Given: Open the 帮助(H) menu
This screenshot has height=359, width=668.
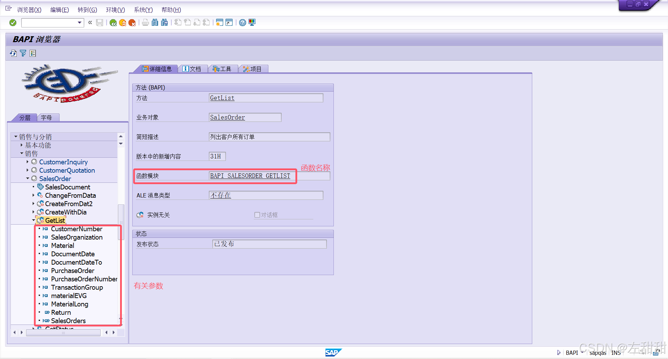Looking at the screenshot, I should coord(171,10).
